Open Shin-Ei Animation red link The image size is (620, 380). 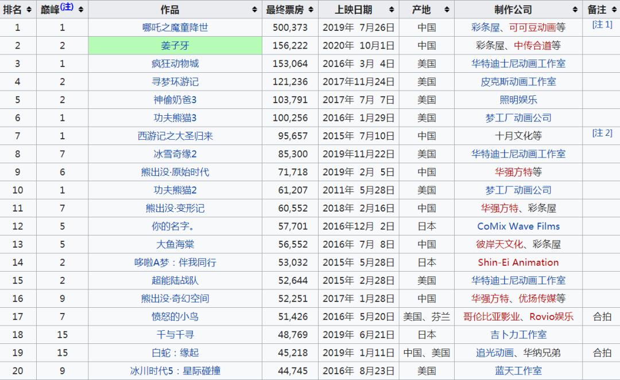pyautogui.click(x=518, y=263)
